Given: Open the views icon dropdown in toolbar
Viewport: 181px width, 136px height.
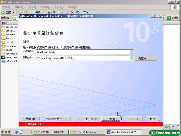Looking at the screenshot, I should tap(86, 12).
